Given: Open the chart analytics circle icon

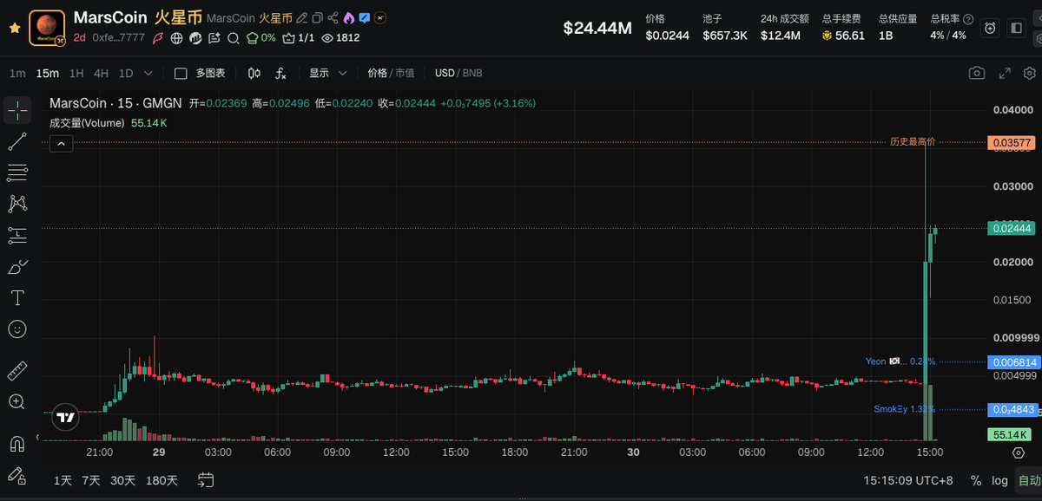Looking at the screenshot, I should pyautogui.click(x=196, y=38).
